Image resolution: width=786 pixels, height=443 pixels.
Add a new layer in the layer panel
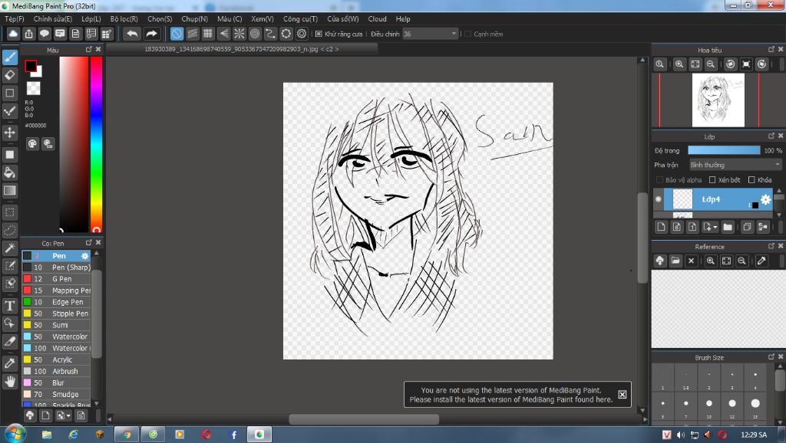[x=661, y=227]
